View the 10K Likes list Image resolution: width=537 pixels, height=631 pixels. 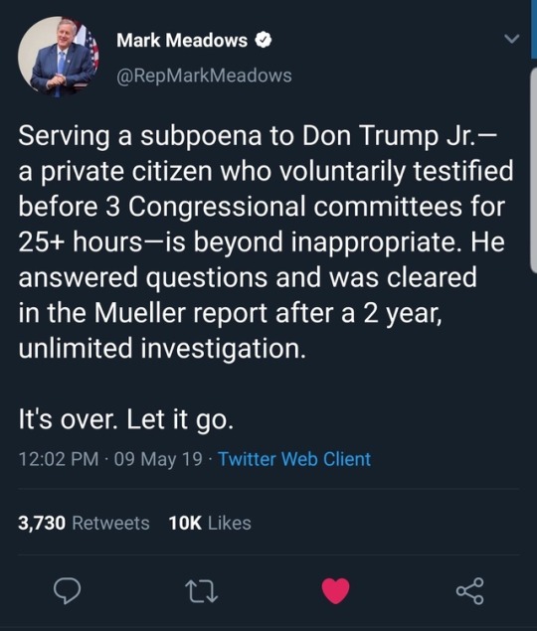210,523
